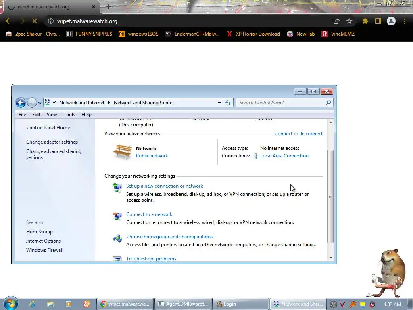This screenshot has height=310, width=413.
Task: Go to Control Panel Home
Action: [x=48, y=127]
